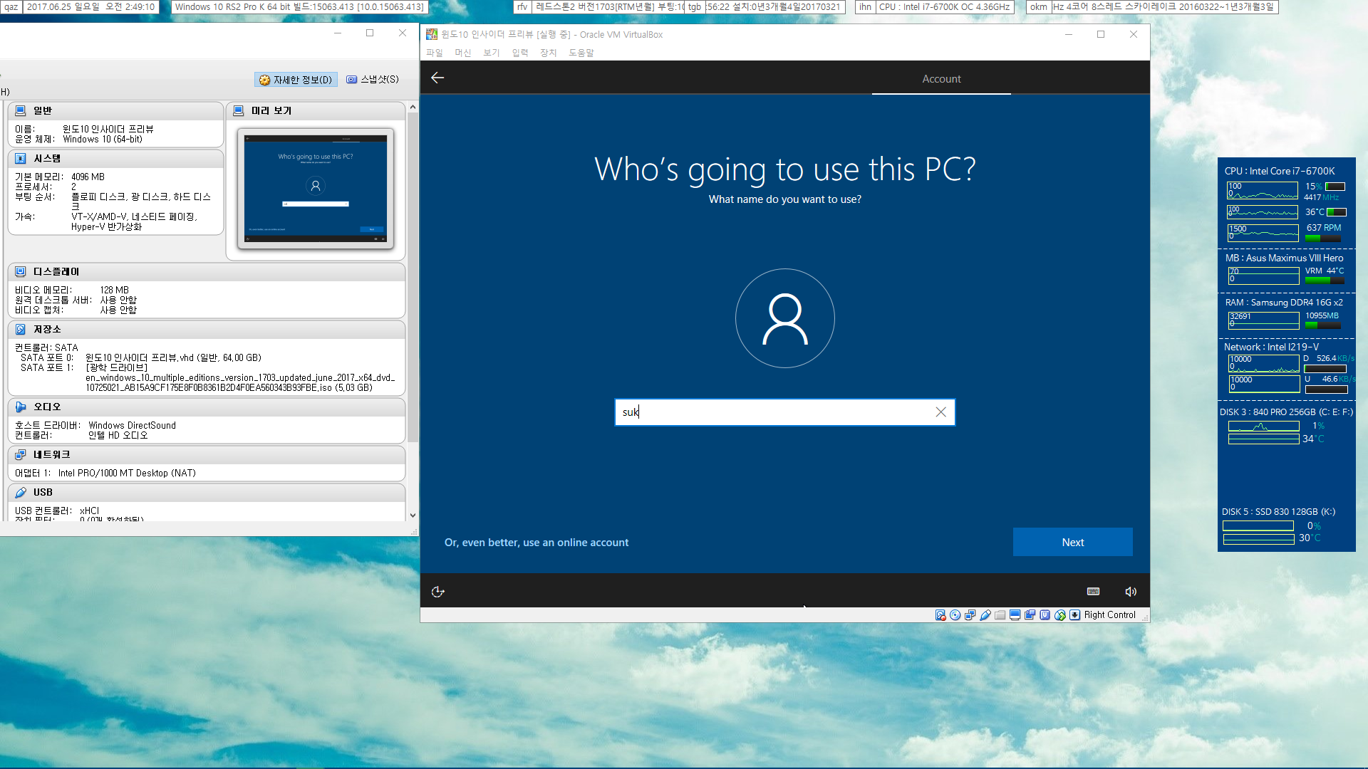Click the Next button
The width and height of the screenshot is (1368, 769).
[x=1072, y=542]
